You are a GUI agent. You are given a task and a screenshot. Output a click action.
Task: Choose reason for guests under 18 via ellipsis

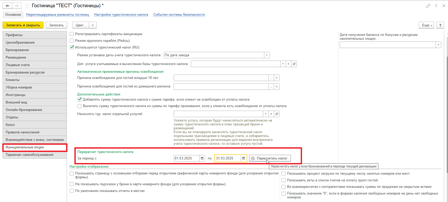click(271, 78)
